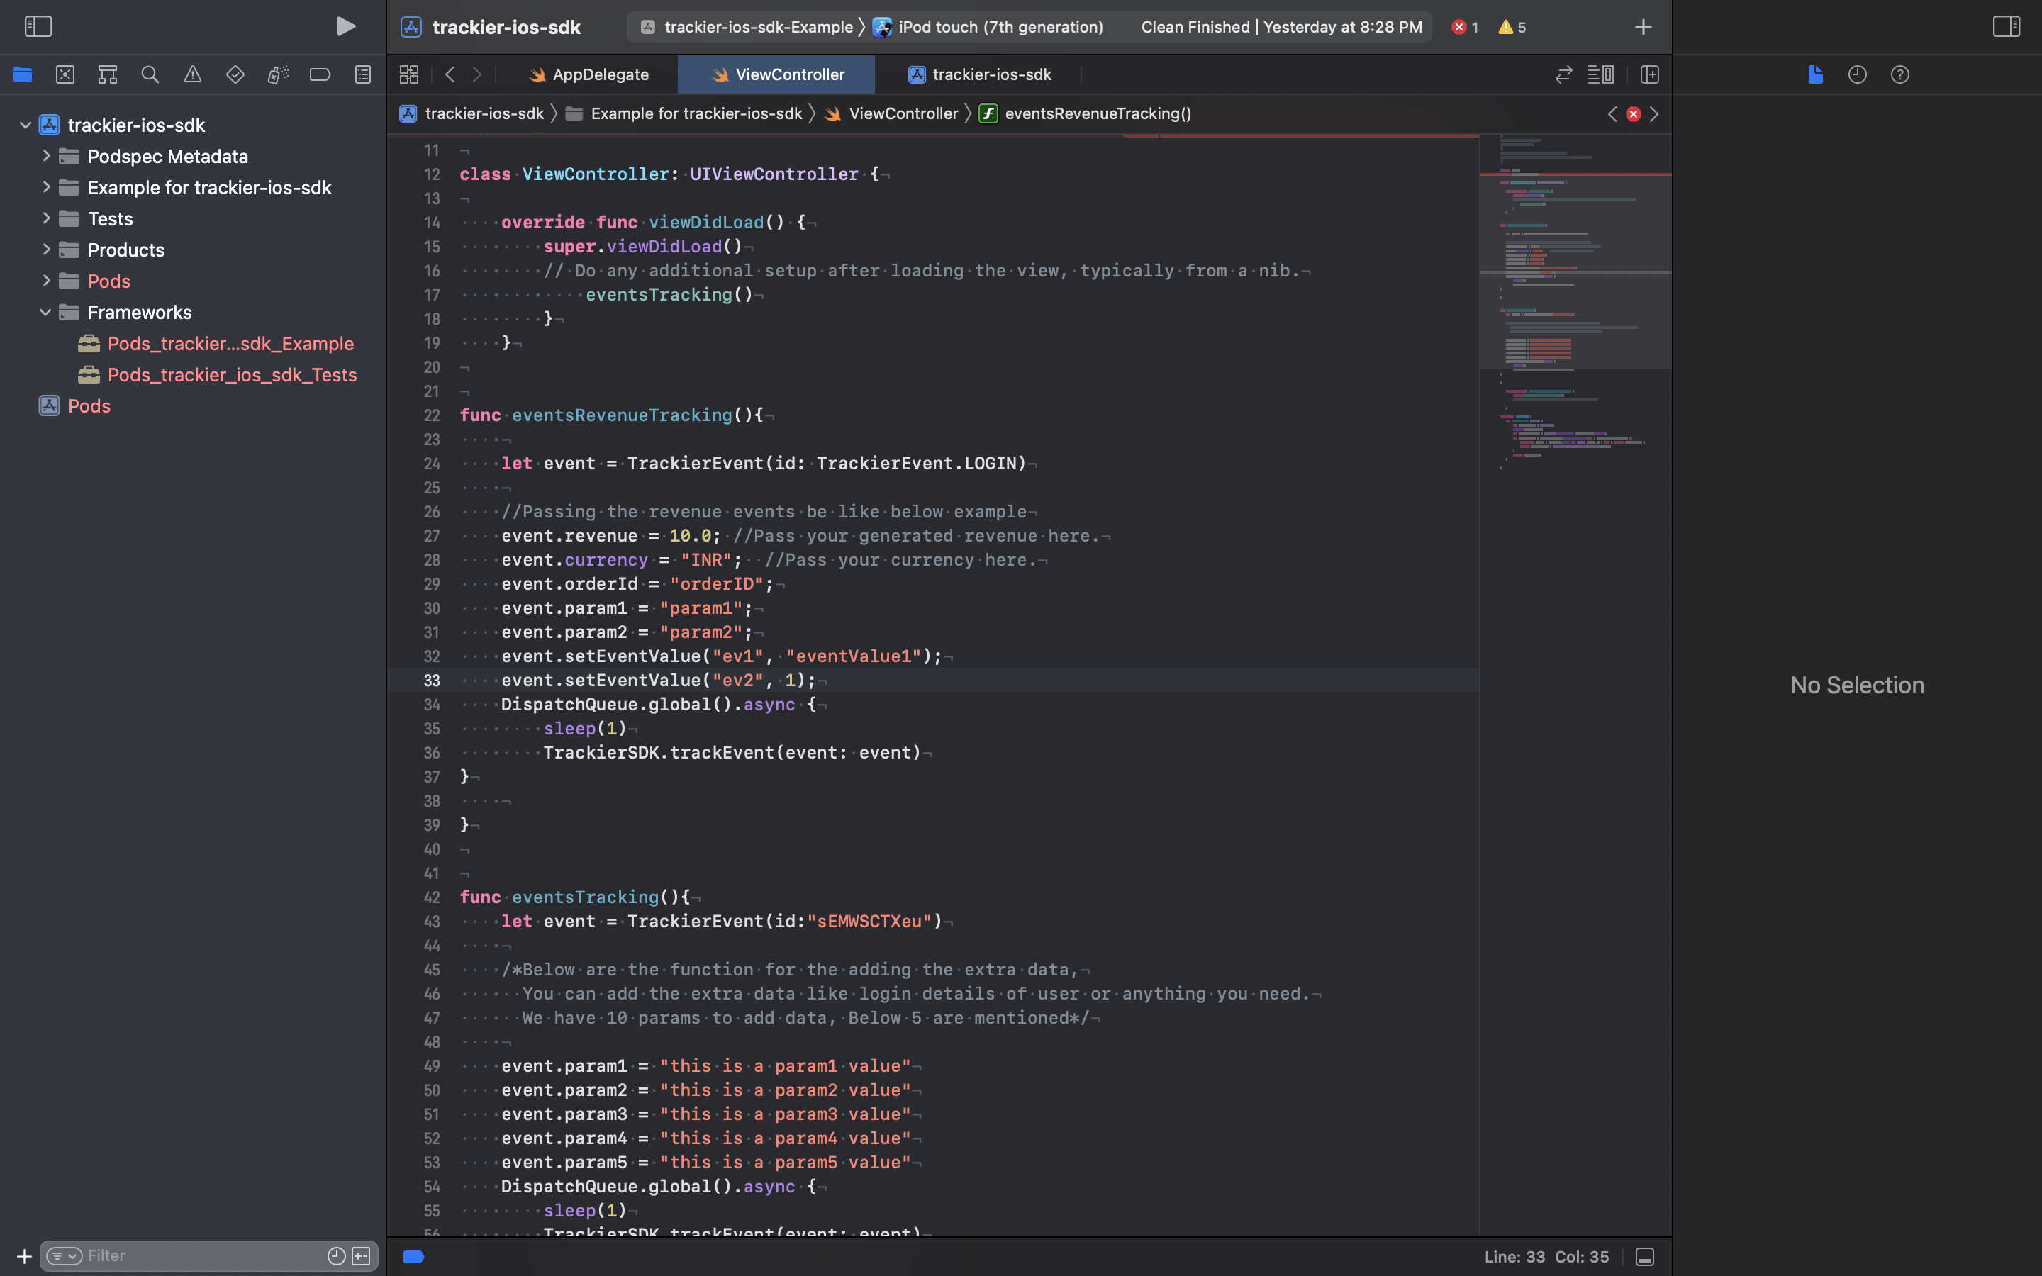This screenshot has width=2042, height=1276.
Task: Go to the previous issue
Action: [x=1612, y=114]
